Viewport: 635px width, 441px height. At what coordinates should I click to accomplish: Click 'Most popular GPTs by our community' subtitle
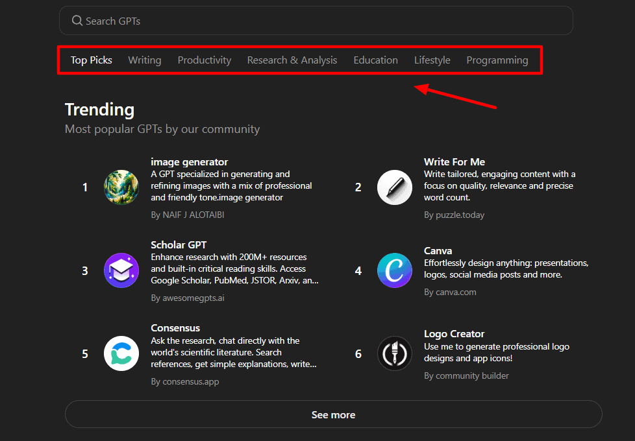(x=162, y=129)
